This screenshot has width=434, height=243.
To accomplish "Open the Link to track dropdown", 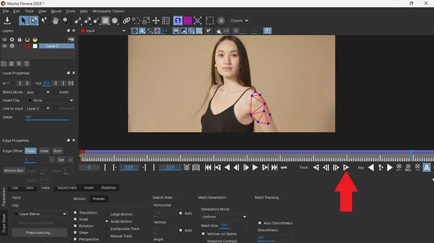I will tap(39, 109).
